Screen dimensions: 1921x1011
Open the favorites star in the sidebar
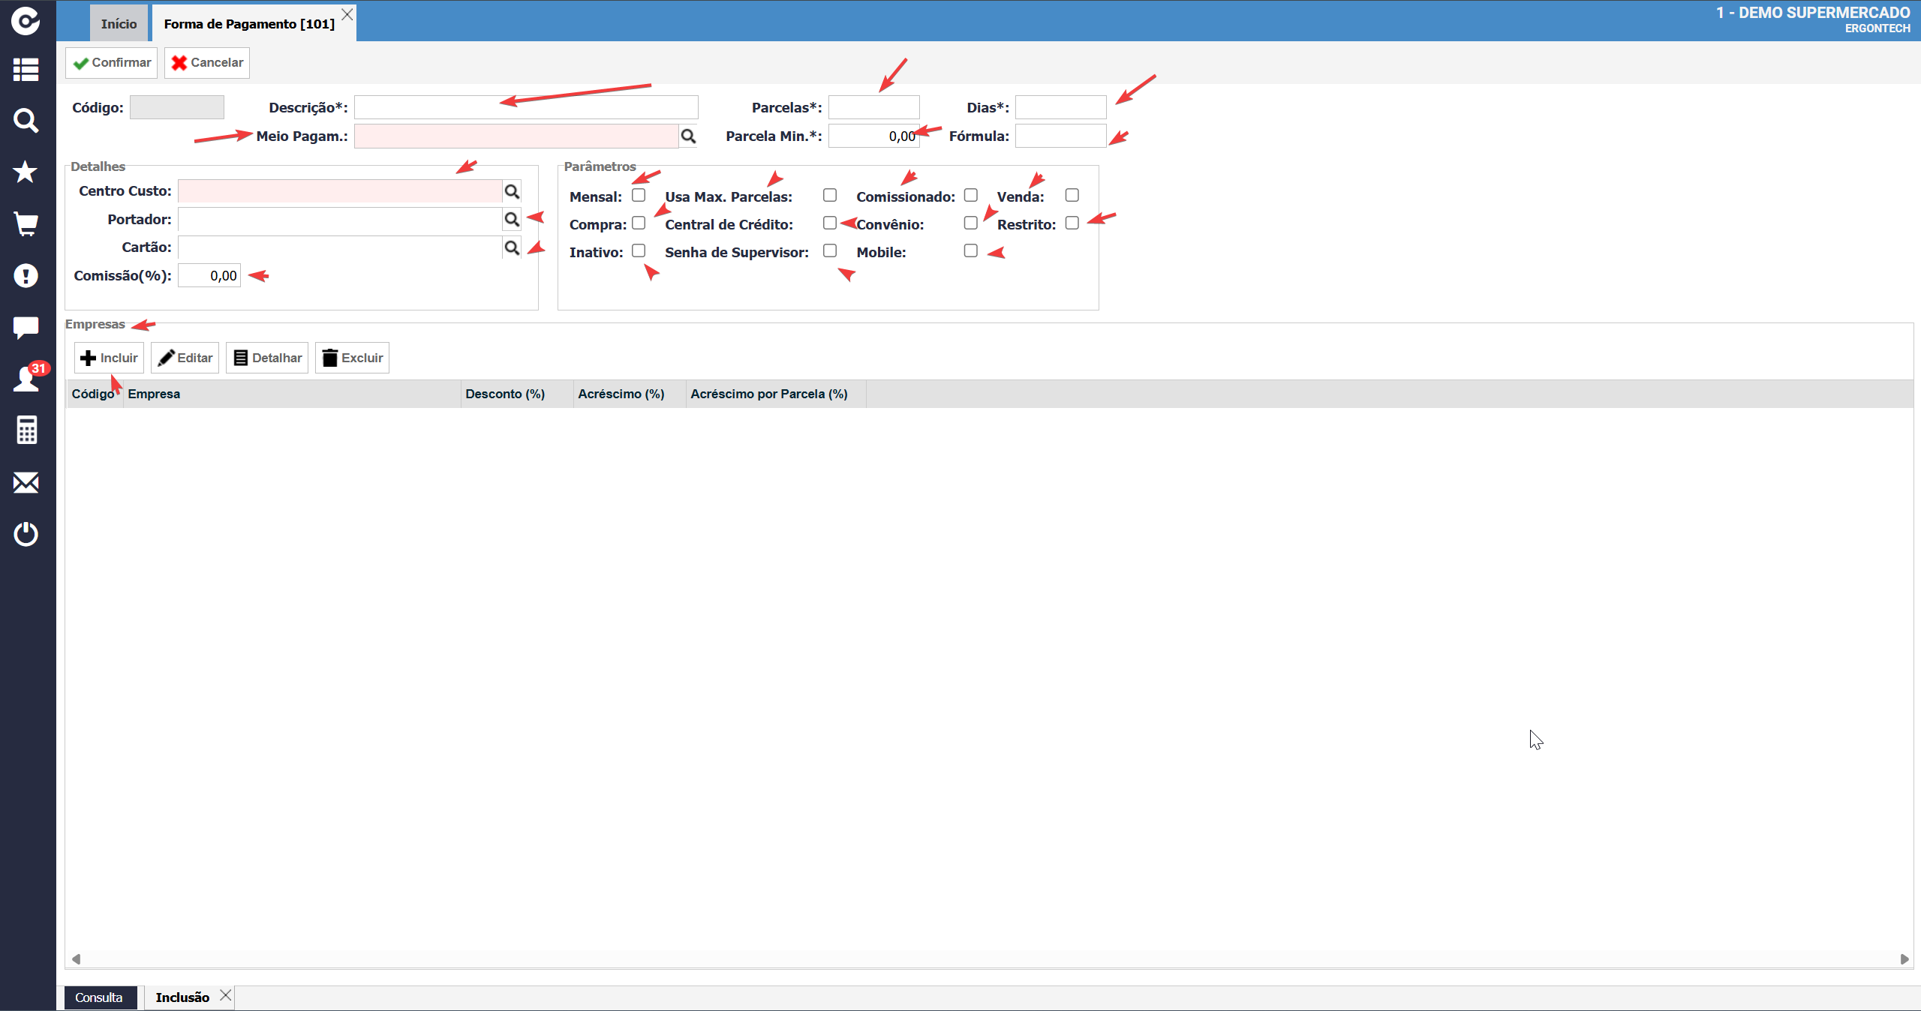point(26,172)
